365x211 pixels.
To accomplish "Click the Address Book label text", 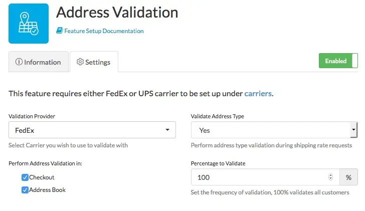I will click(x=47, y=190).
